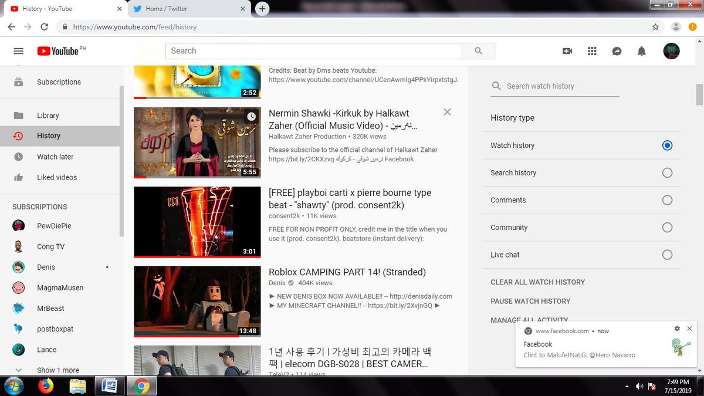The height and width of the screenshot is (396, 704).
Task: Open the YouTube hamburger guide menu
Action: point(18,51)
